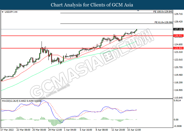Click the 22 Mar 08:00 time label
The image size is (184, 131).
pos(23,130)
